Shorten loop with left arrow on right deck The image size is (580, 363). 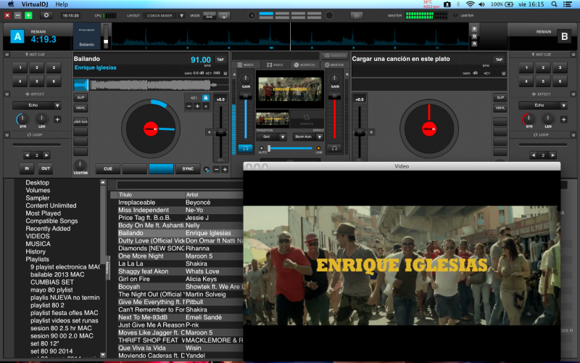pos(533,155)
